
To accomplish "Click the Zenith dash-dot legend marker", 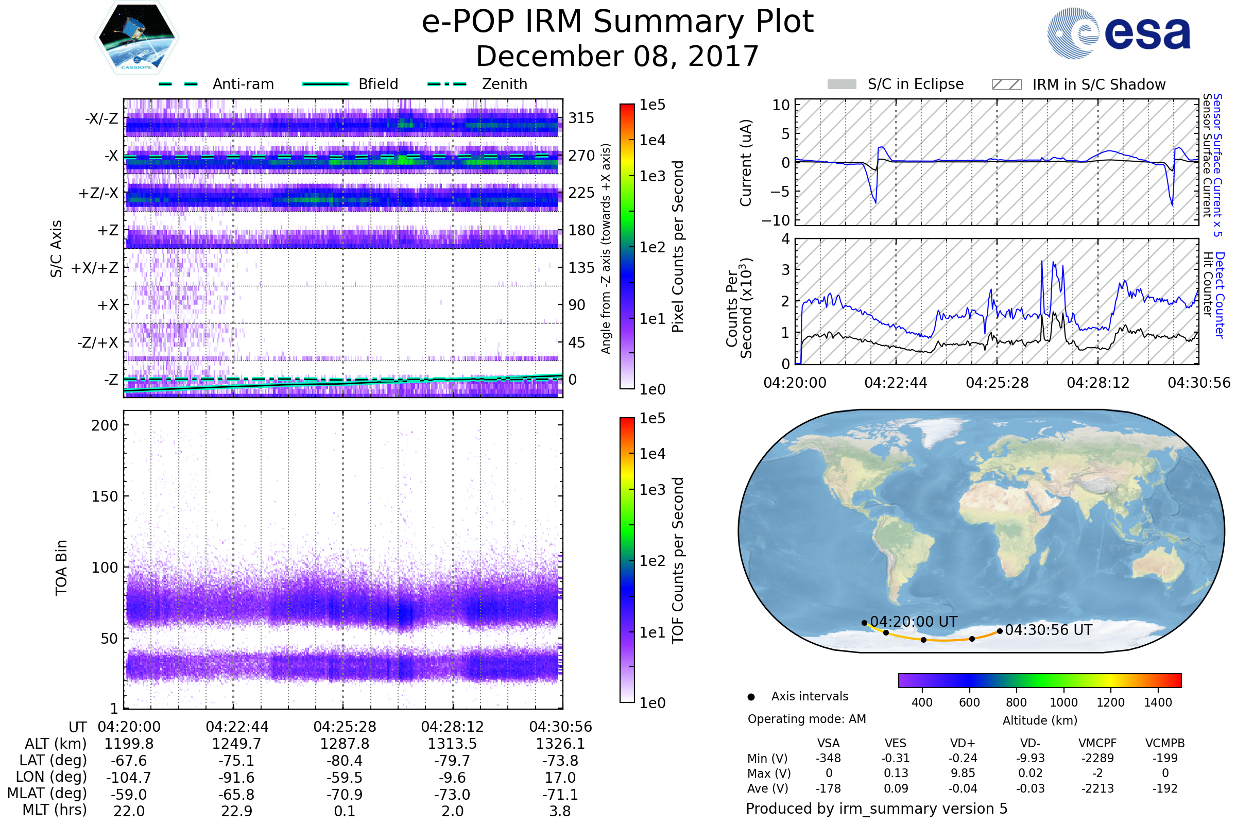I will (447, 84).
